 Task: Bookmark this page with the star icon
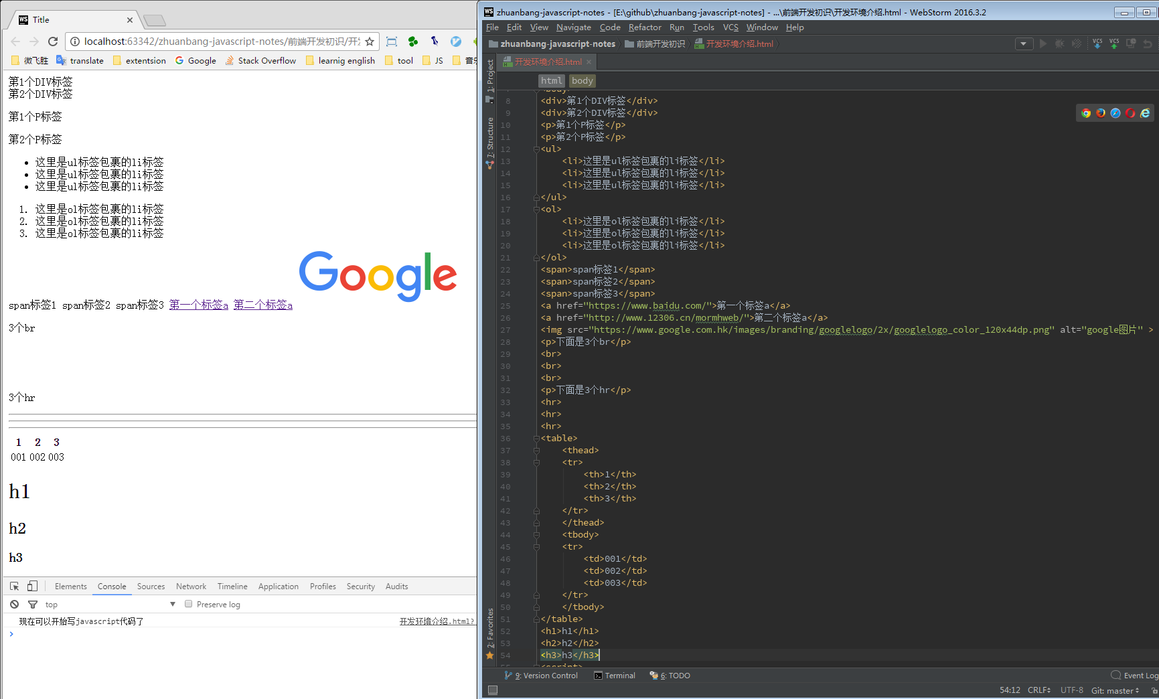coord(370,42)
